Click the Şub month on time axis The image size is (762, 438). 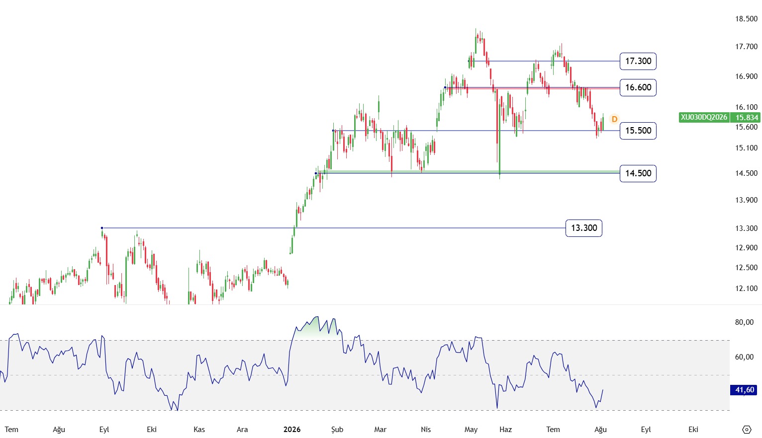click(x=337, y=430)
